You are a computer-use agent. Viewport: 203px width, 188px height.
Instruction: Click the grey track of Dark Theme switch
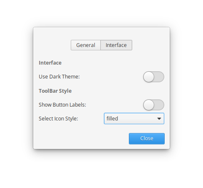click(159, 77)
